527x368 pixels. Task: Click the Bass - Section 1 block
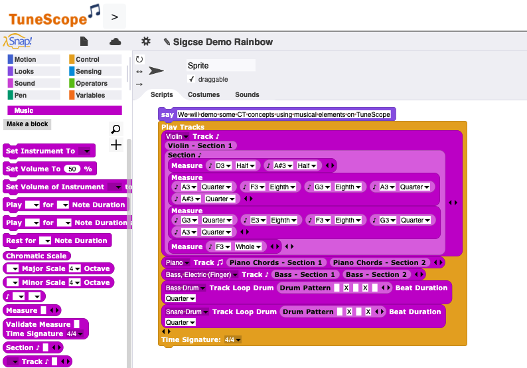[305, 274]
